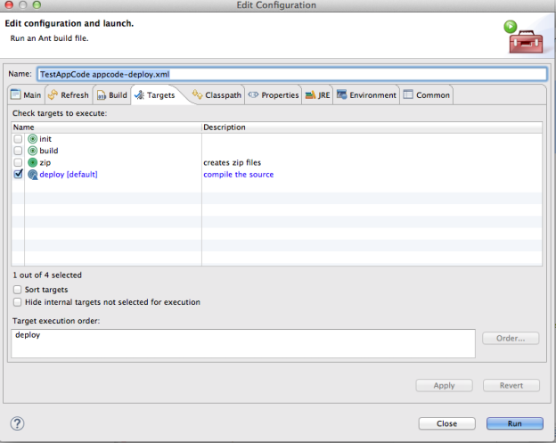Screen dimensions: 556x443
Task: Click the default target icon beside deploy
Action: tap(33, 175)
